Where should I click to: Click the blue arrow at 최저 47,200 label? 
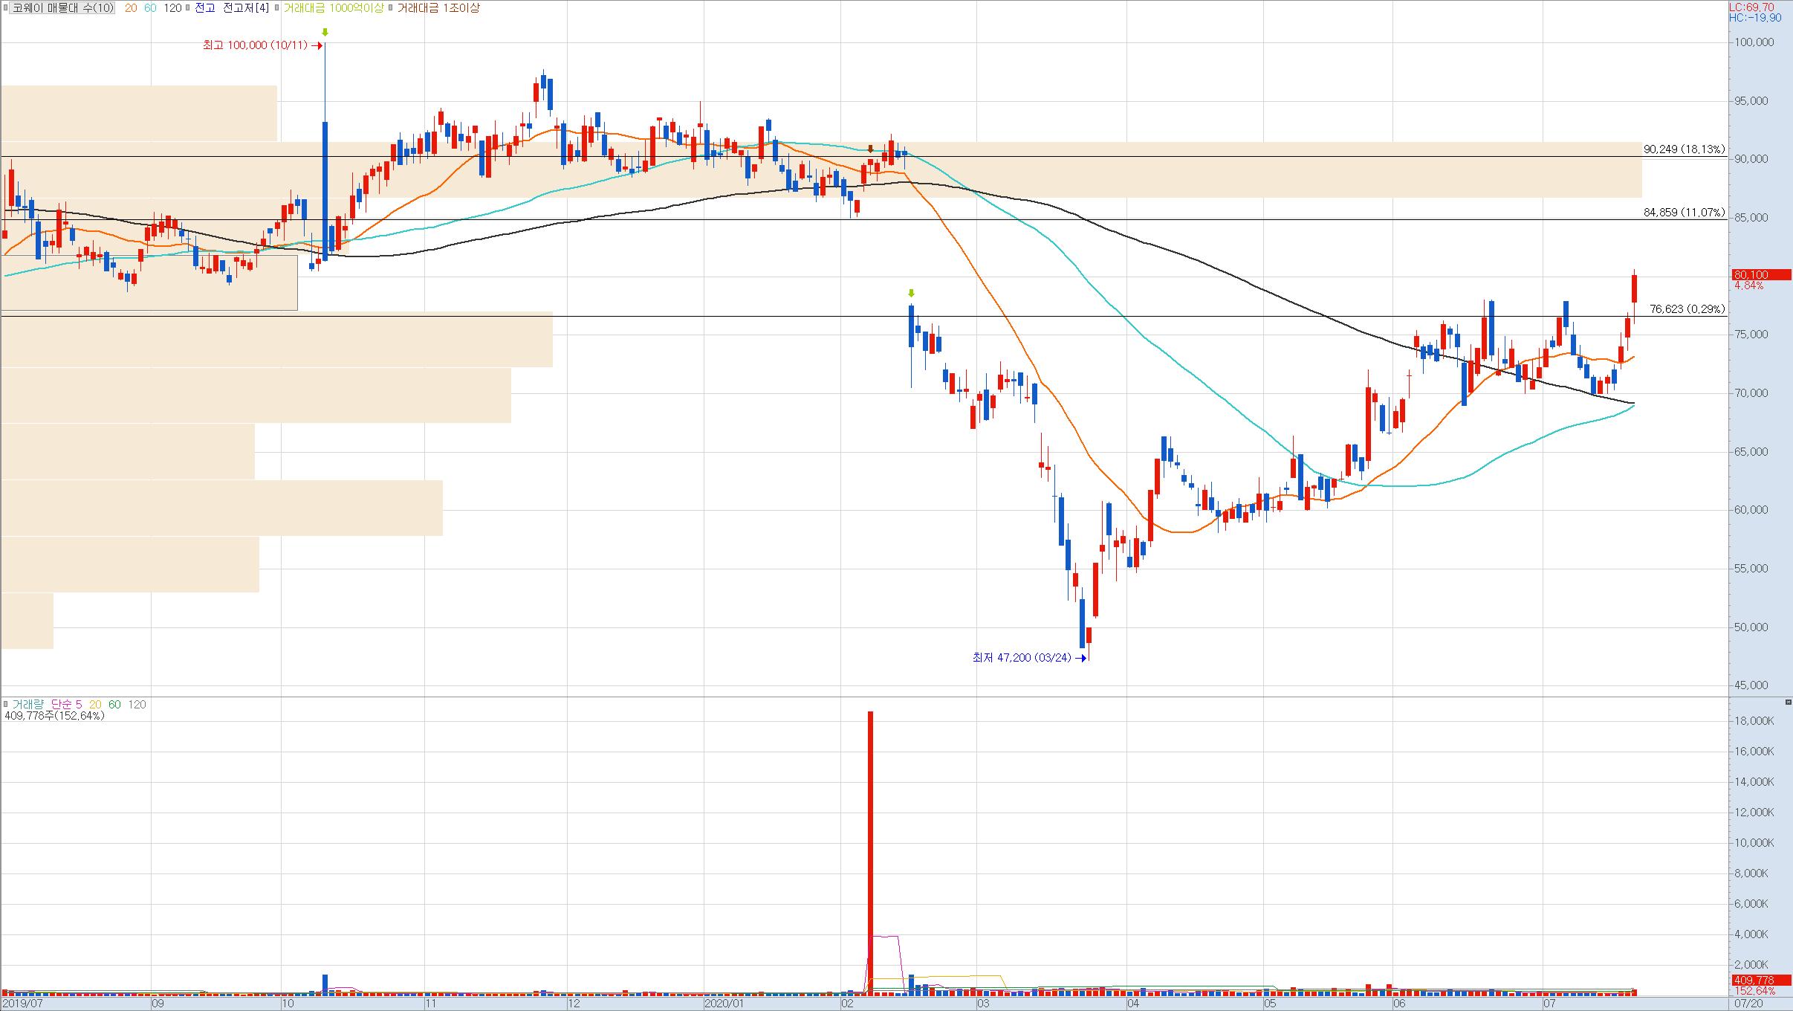pos(1080,659)
